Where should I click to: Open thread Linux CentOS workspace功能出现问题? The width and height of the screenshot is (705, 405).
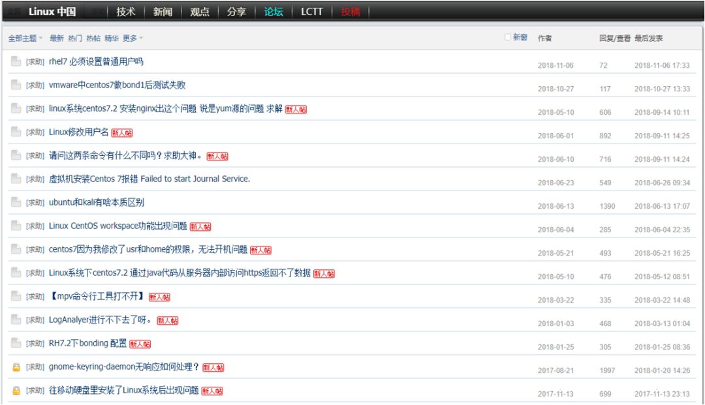pyautogui.click(x=117, y=226)
